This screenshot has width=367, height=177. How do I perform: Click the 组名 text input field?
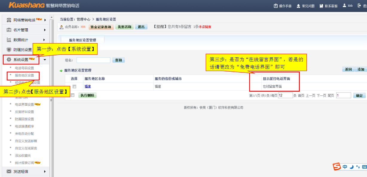pyautogui.click(x=93, y=60)
